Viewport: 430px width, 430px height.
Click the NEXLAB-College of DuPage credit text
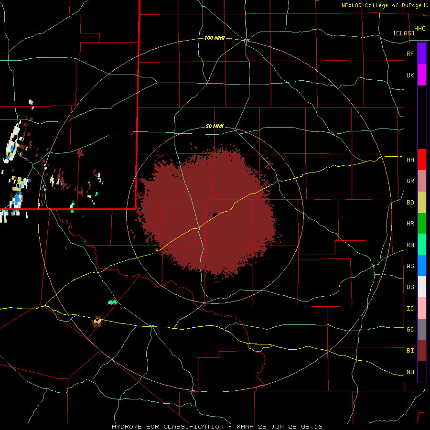click(382, 5)
